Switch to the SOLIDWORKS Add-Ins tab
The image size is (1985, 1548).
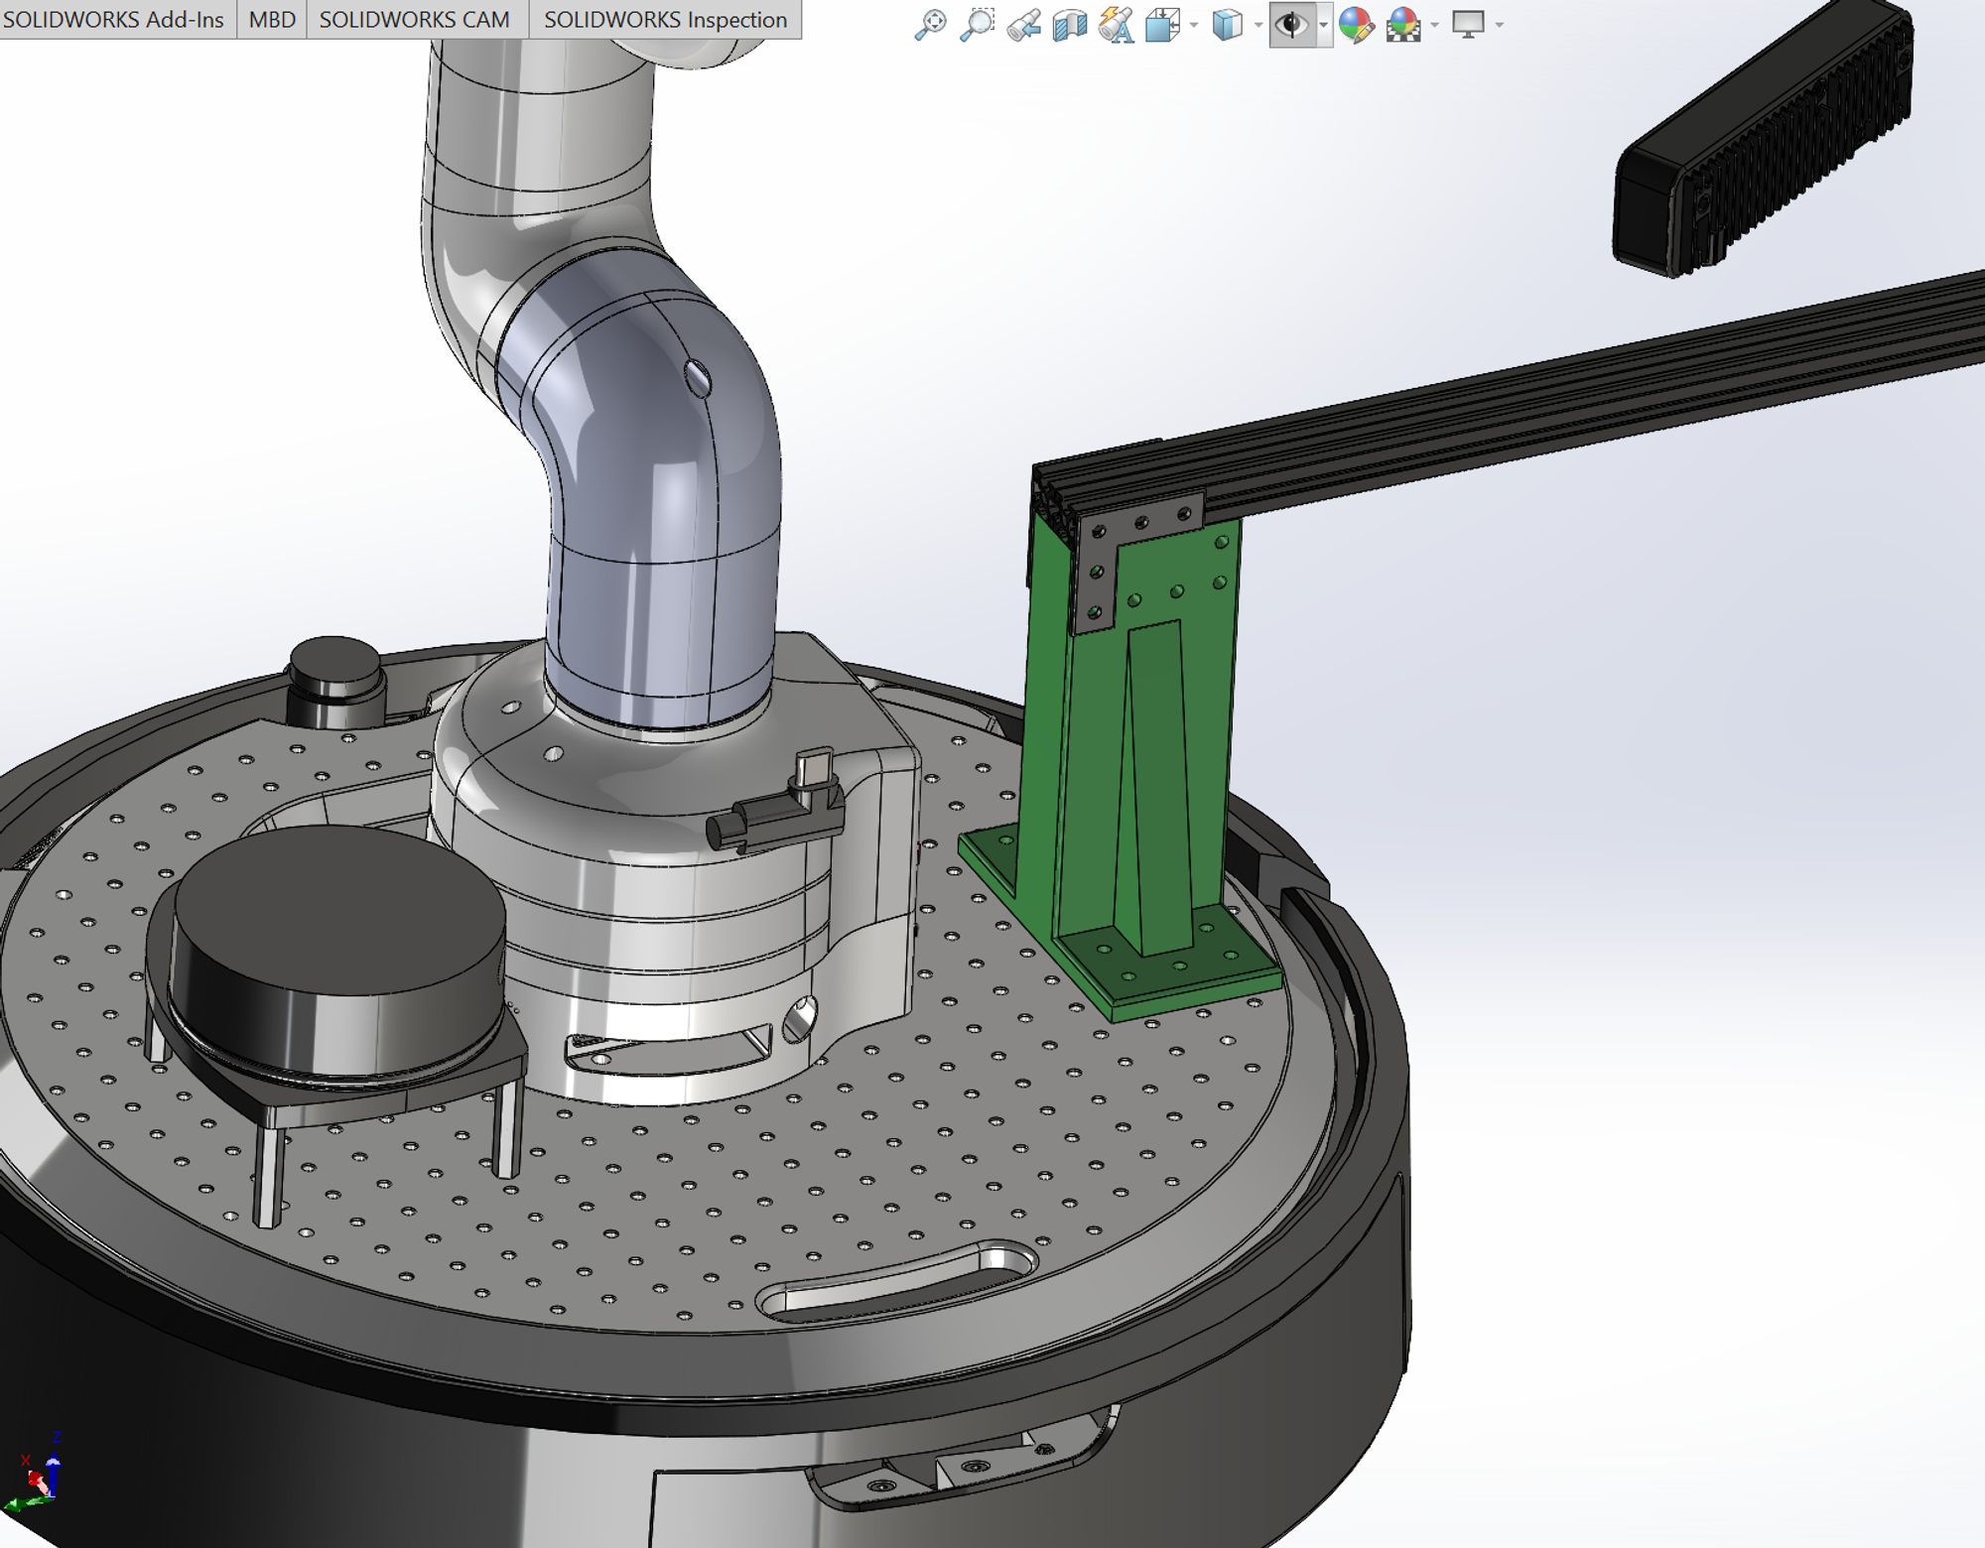click(x=116, y=20)
